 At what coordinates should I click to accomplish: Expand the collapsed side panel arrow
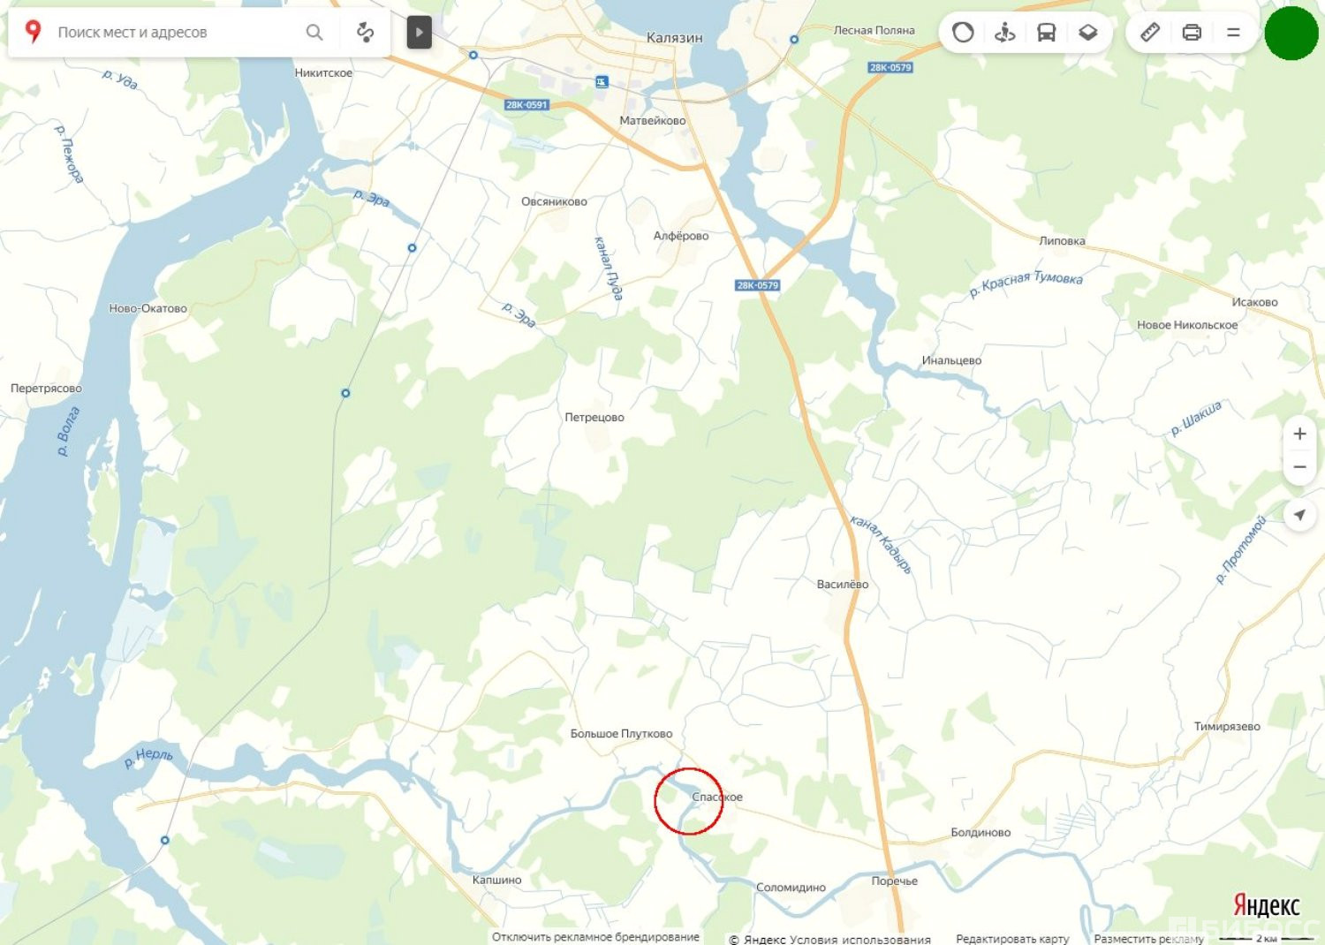click(x=419, y=33)
